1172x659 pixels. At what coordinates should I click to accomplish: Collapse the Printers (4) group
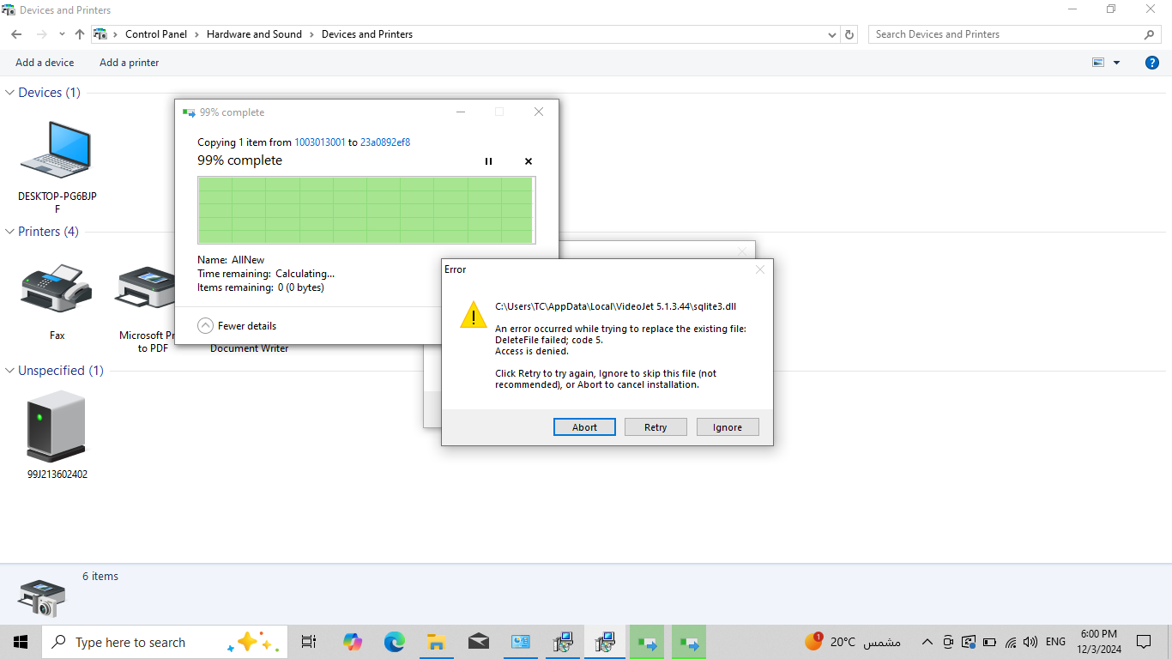10,232
